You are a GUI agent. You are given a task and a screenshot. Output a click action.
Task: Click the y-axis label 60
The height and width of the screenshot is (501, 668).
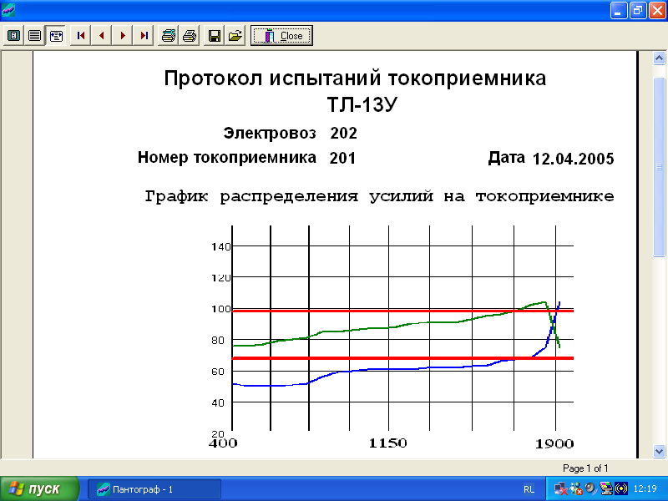pos(218,372)
